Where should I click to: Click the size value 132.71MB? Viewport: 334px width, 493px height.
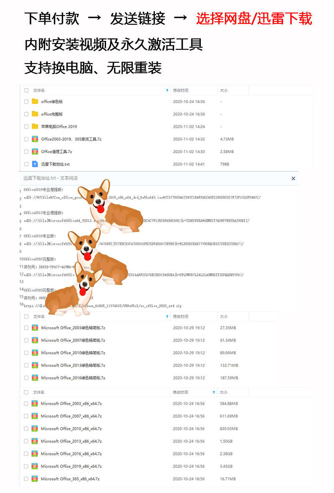pyautogui.click(x=229, y=365)
